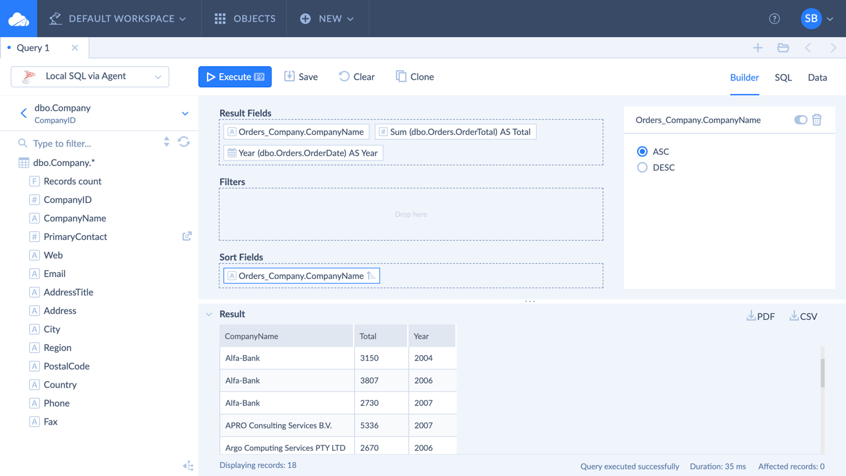Toggle the Orders_Company.CompanyName sort switch

pyautogui.click(x=800, y=120)
